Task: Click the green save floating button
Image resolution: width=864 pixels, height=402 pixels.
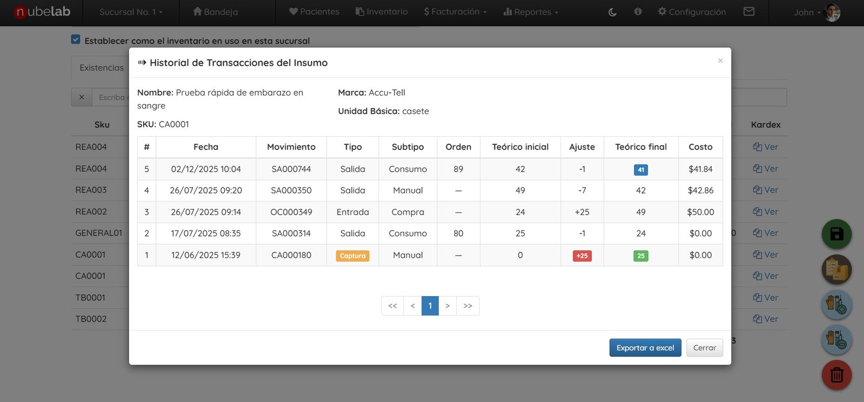Action: point(836,234)
